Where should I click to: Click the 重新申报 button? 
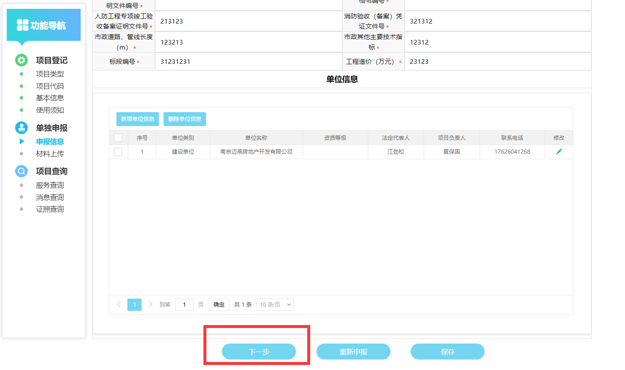pos(353,352)
